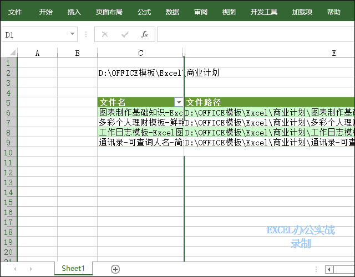Click inside the formula bar input
Screen dimensions: 355x277
click(x=256, y=34)
